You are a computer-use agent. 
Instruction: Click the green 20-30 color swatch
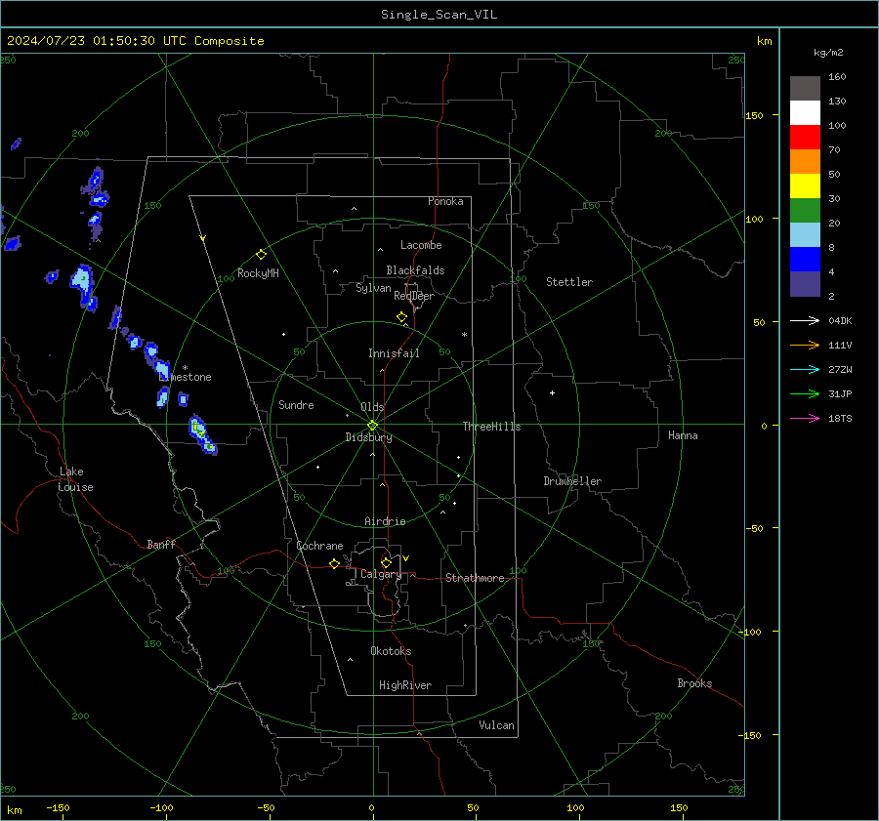point(805,211)
